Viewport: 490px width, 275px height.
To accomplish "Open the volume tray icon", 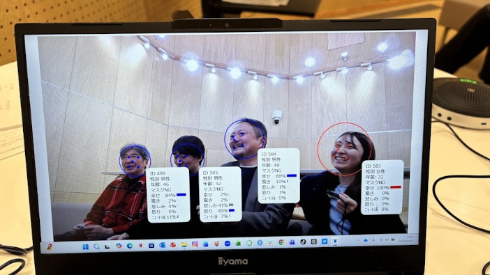I will coord(387,239).
